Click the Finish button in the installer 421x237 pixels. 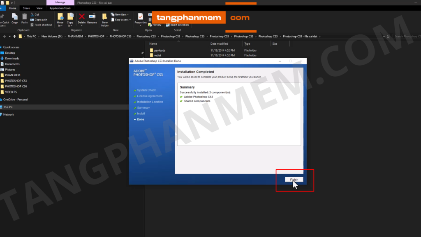coord(294,180)
